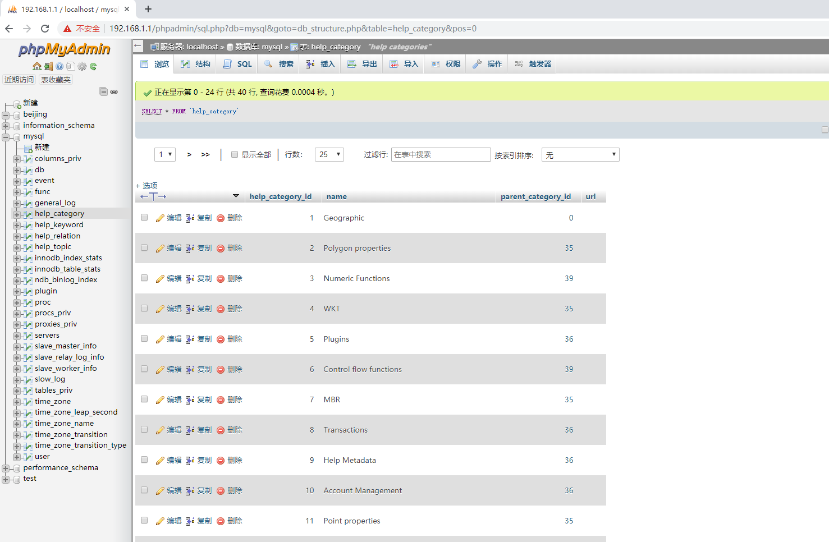Open the navigation panel settings gear
Image resolution: width=829 pixels, height=542 pixels.
[83, 66]
